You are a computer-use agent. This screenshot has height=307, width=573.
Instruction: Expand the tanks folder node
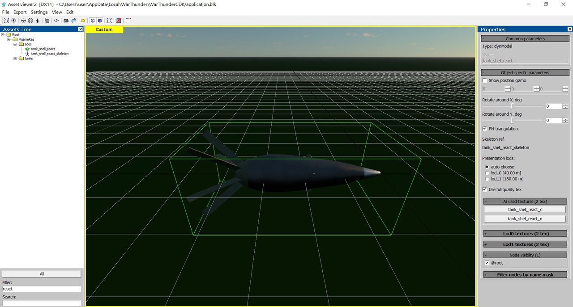click(15, 59)
